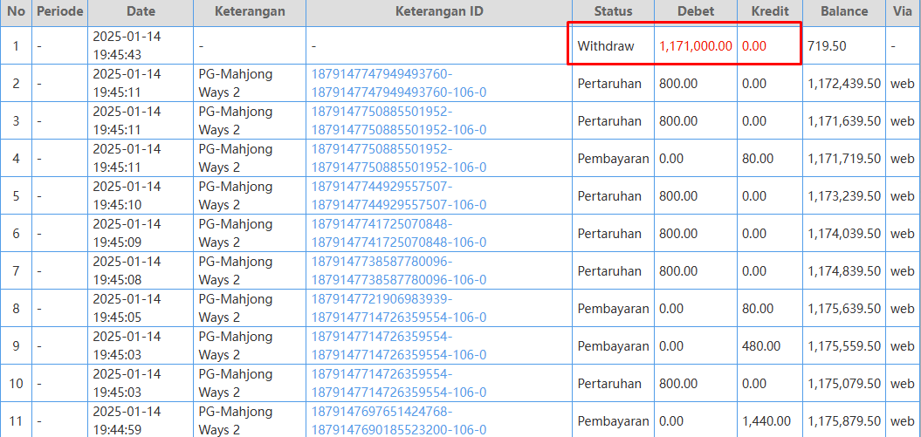The width and height of the screenshot is (921, 437).
Task: Open the Keterangan ID link in row 3
Action: pyautogui.click(x=399, y=121)
